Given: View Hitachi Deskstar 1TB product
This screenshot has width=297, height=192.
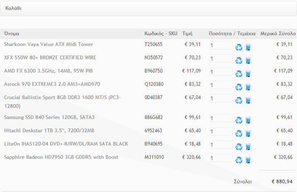Looking at the screenshot, I should pos(49,131).
